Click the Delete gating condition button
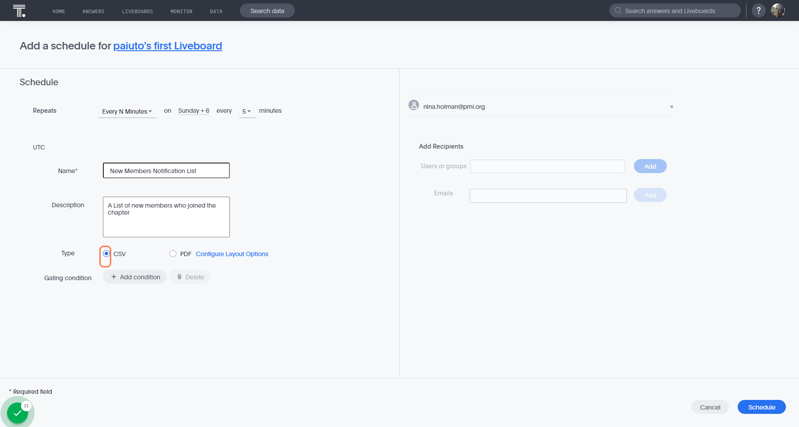The width and height of the screenshot is (799, 427). (190, 277)
